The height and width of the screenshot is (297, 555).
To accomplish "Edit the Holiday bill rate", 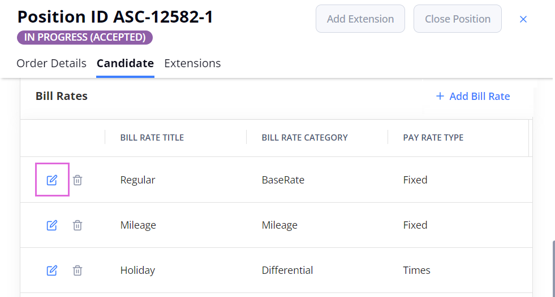I will tap(52, 270).
